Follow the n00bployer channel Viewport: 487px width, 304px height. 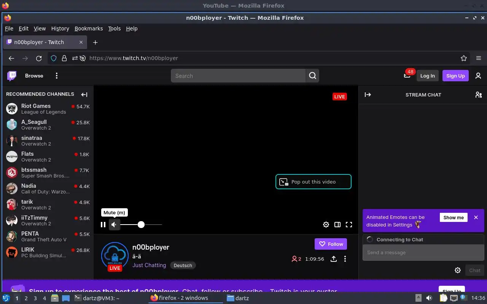(331, 244)
